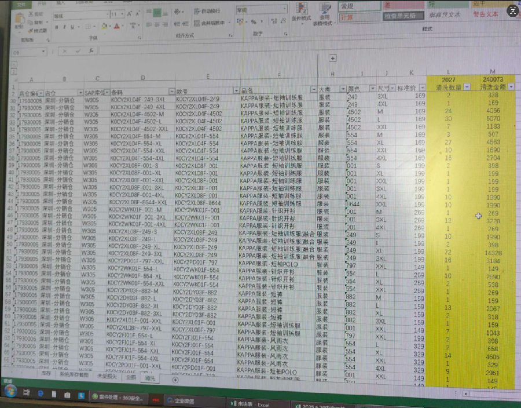Switch to the 未受损失 sheet tab
This screenshot has width=521, height=408.
click(x=107, y=376)
